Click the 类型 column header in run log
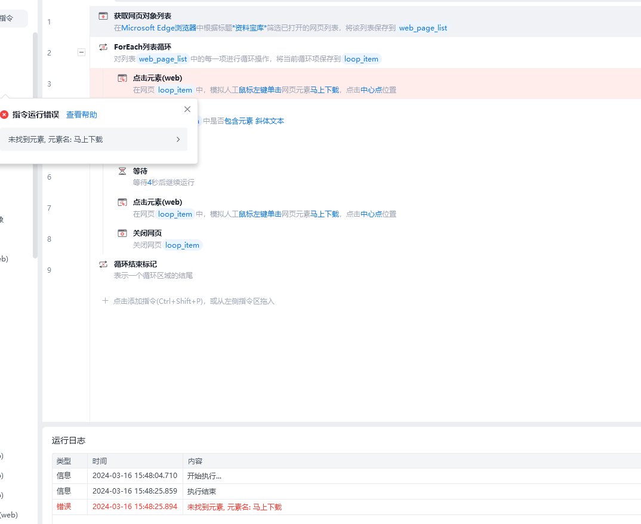Viewport: 641px width, 524px height. click(x=64, y=461)
